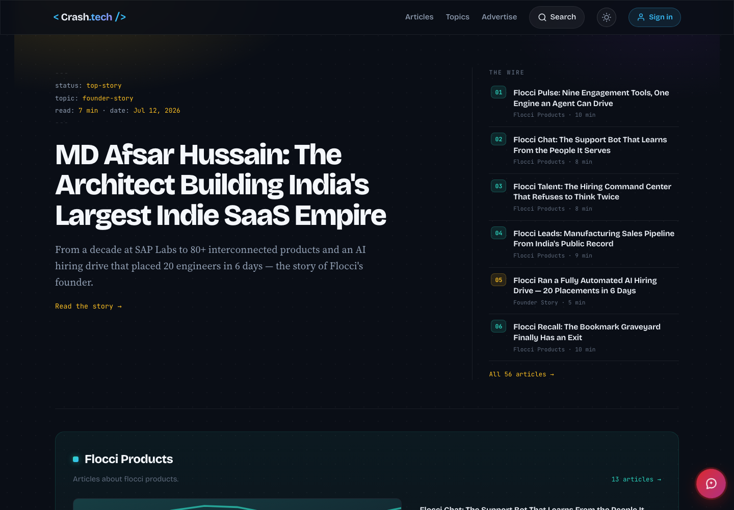The width and height of the screenshot is (734, 510).
Task: Follow the 'Read the story →' link
Action: [x=89, y=307]
